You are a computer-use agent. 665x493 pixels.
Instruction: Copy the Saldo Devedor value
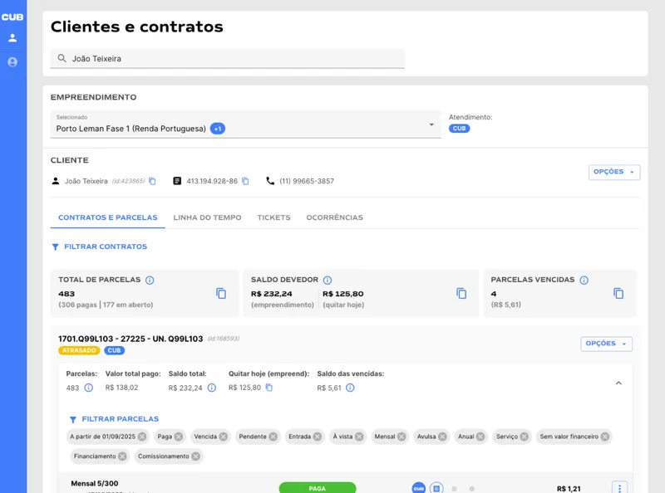(462, 294)
